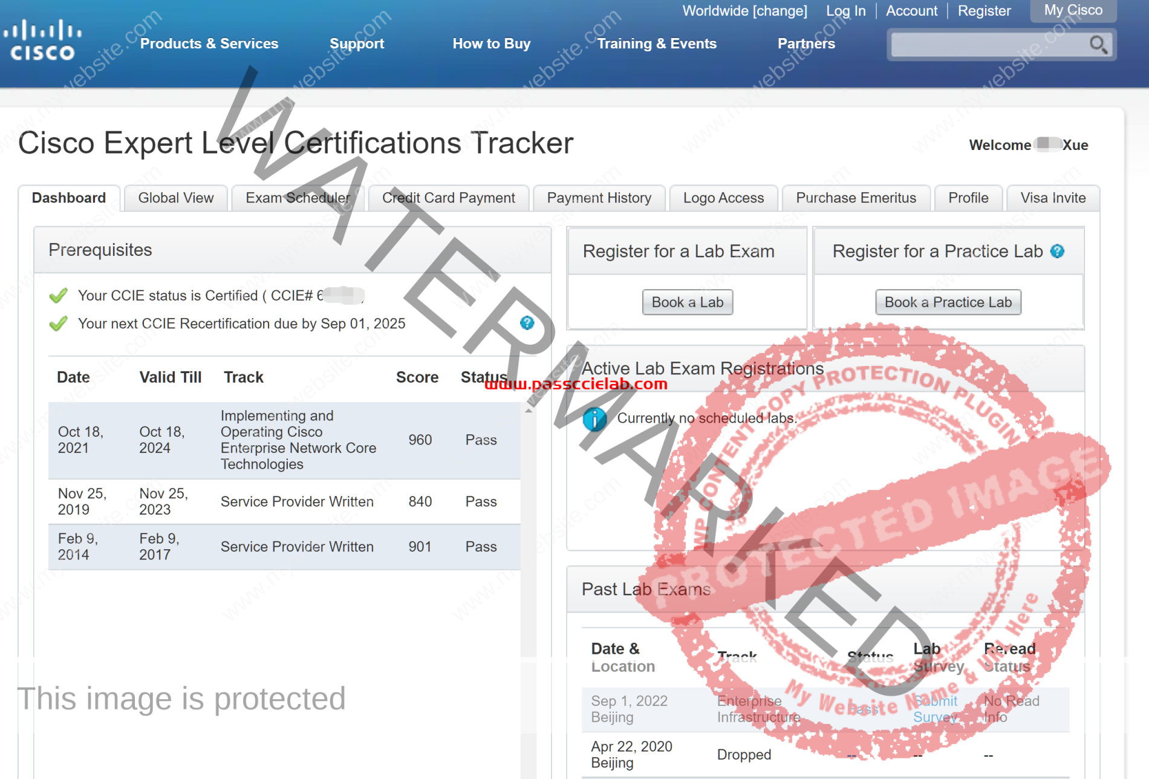
Task: Switch to the Payment History tab
Action: 599,198
